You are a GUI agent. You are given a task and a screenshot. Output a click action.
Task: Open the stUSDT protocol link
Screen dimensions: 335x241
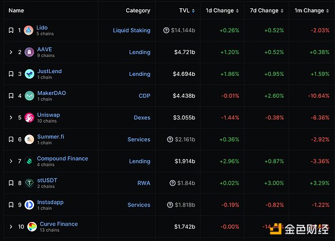47,180
